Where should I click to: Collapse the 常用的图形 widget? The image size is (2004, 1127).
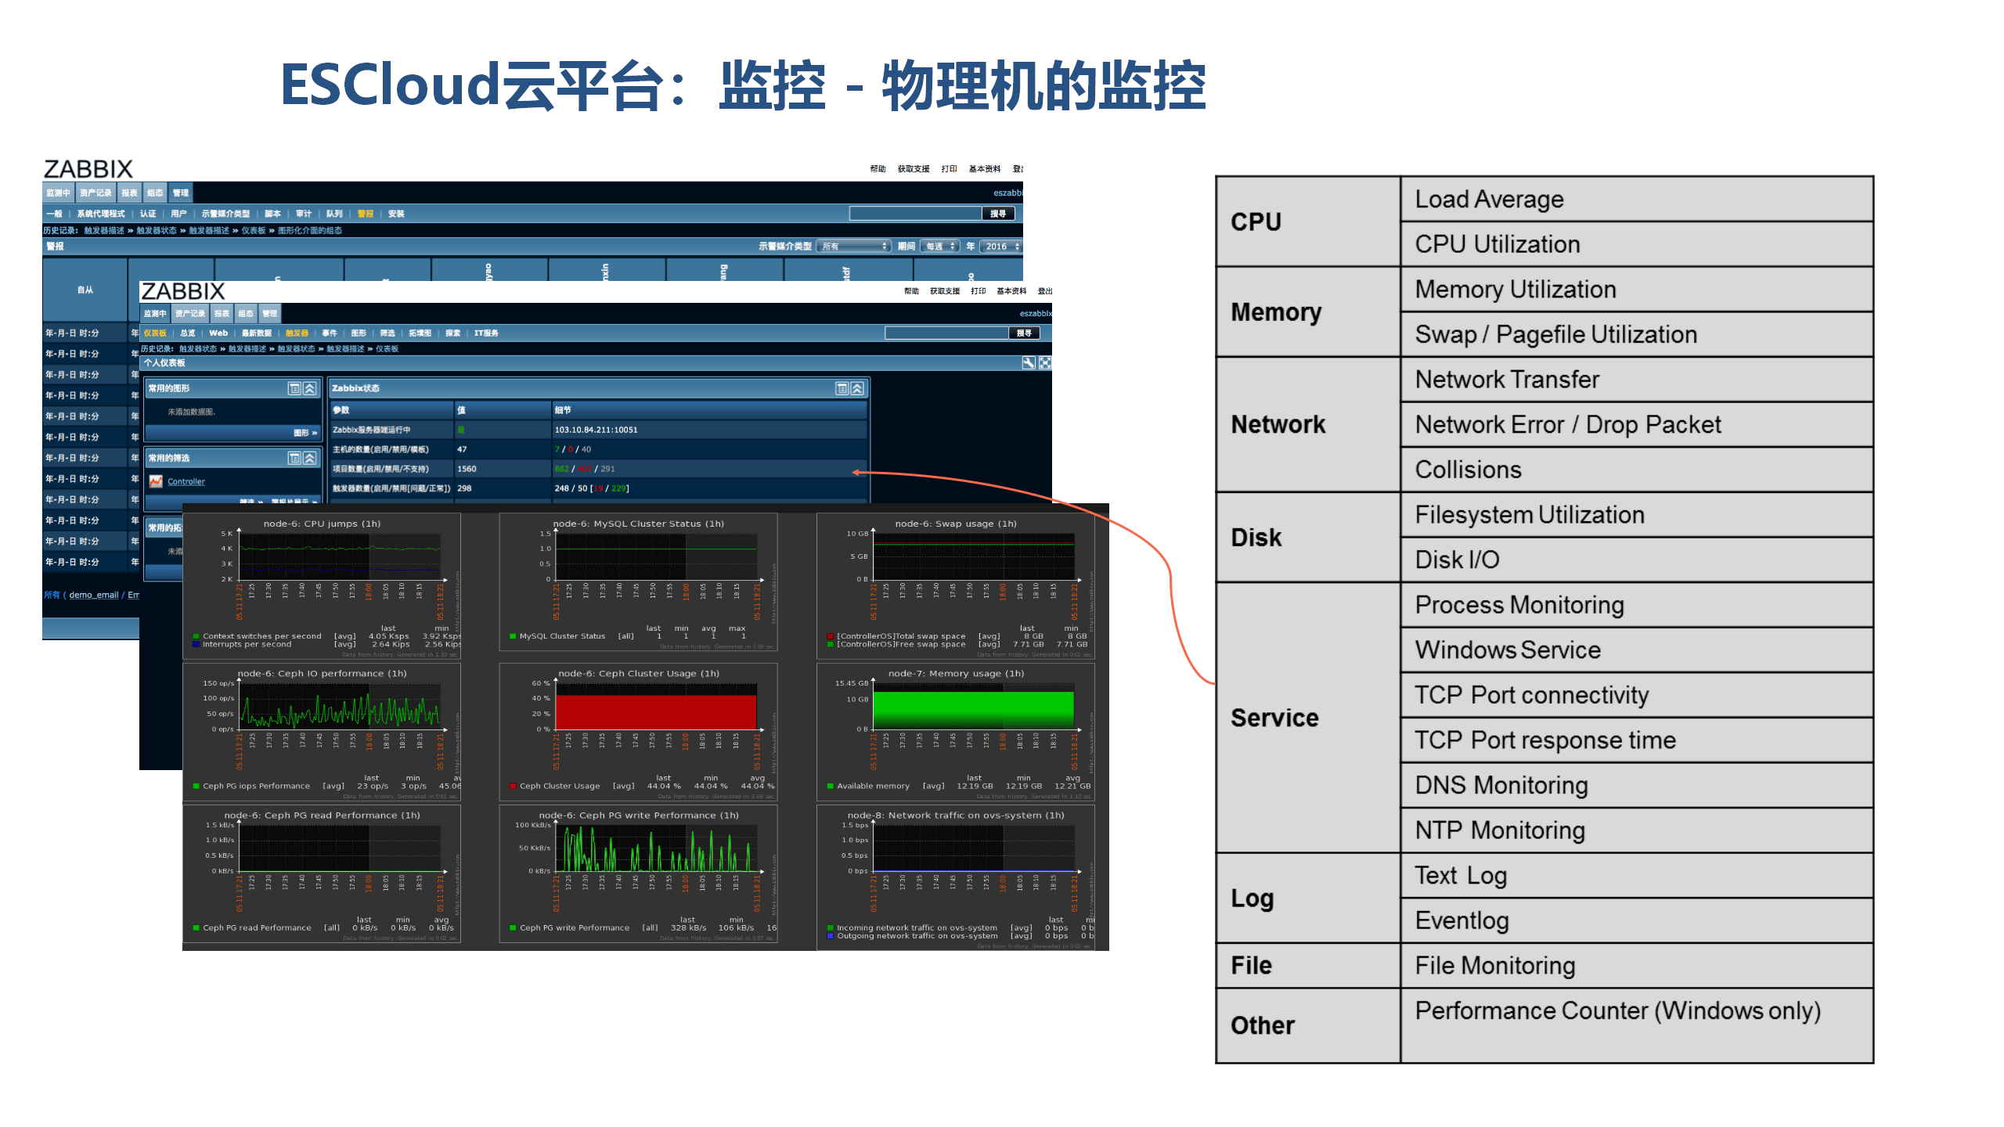click(x=310, y=389)
